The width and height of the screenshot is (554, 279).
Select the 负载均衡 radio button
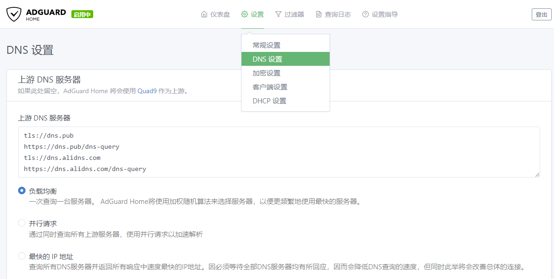click(21, 190)
